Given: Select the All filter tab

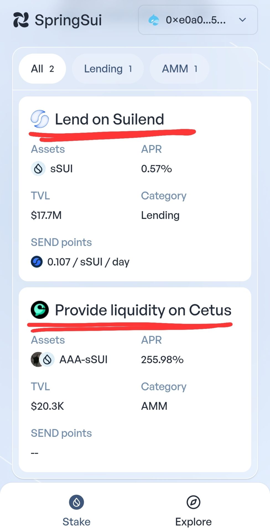Looking at the screenshot, I should [42, 69].
